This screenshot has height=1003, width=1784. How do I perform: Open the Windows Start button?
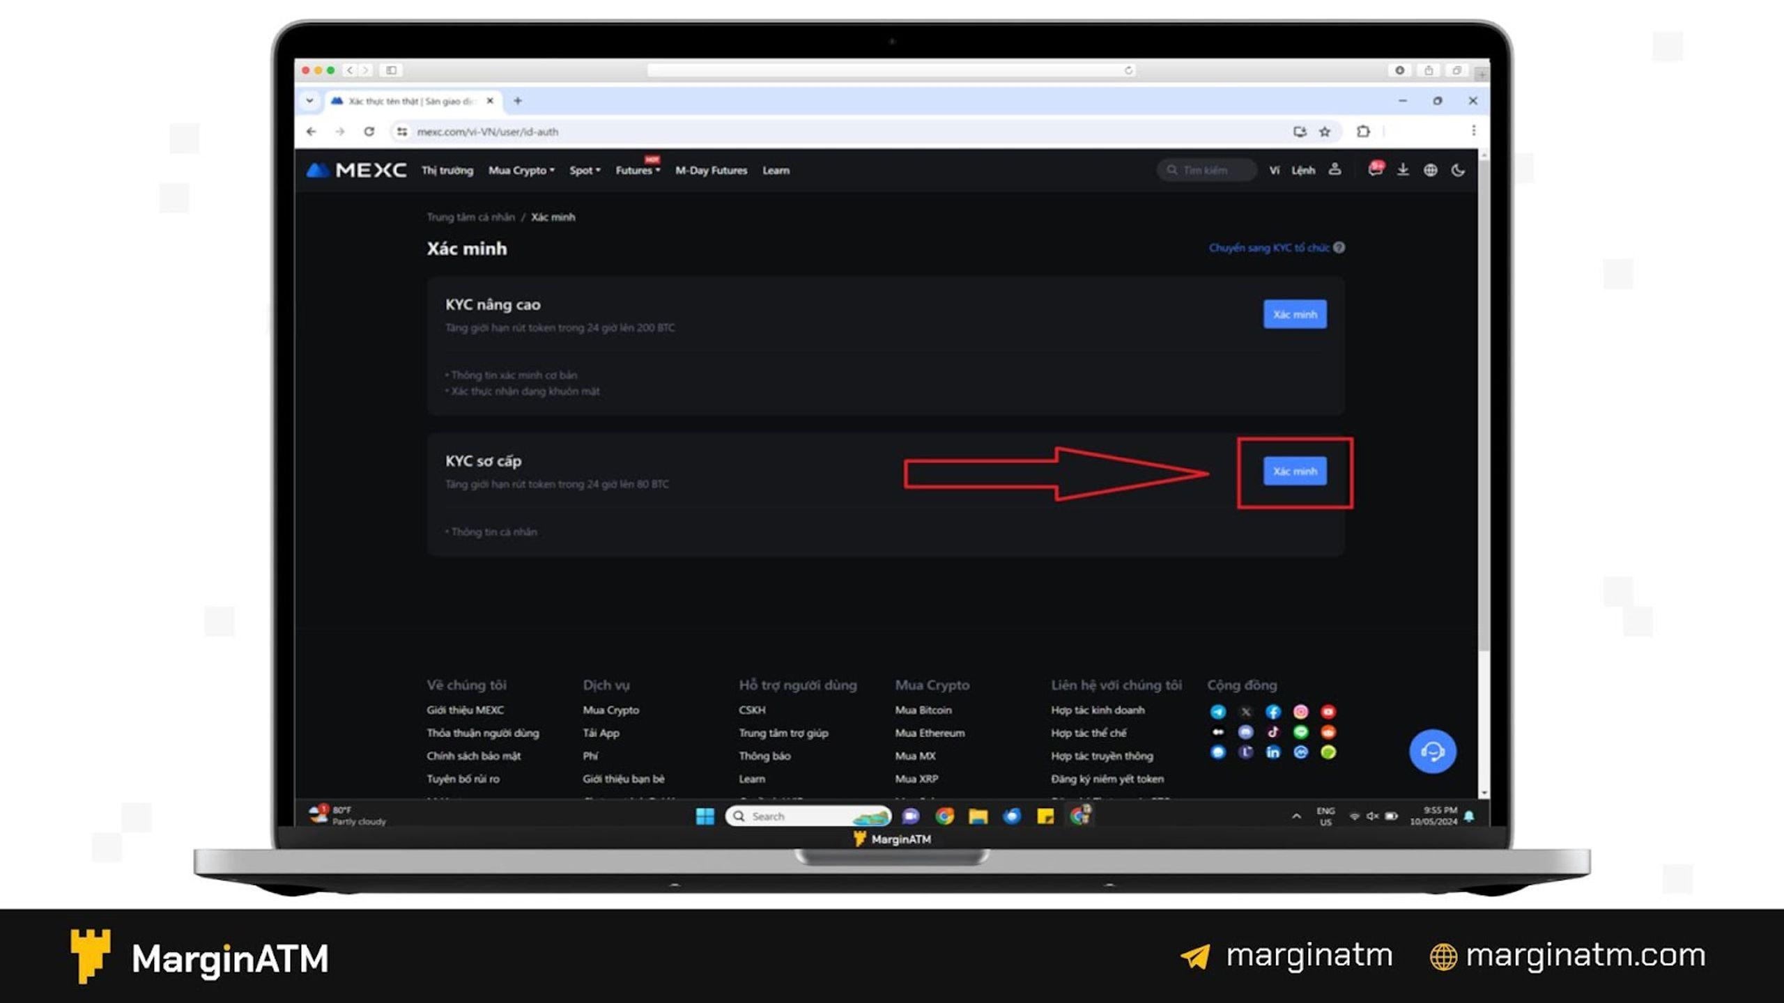pos(705,816)
